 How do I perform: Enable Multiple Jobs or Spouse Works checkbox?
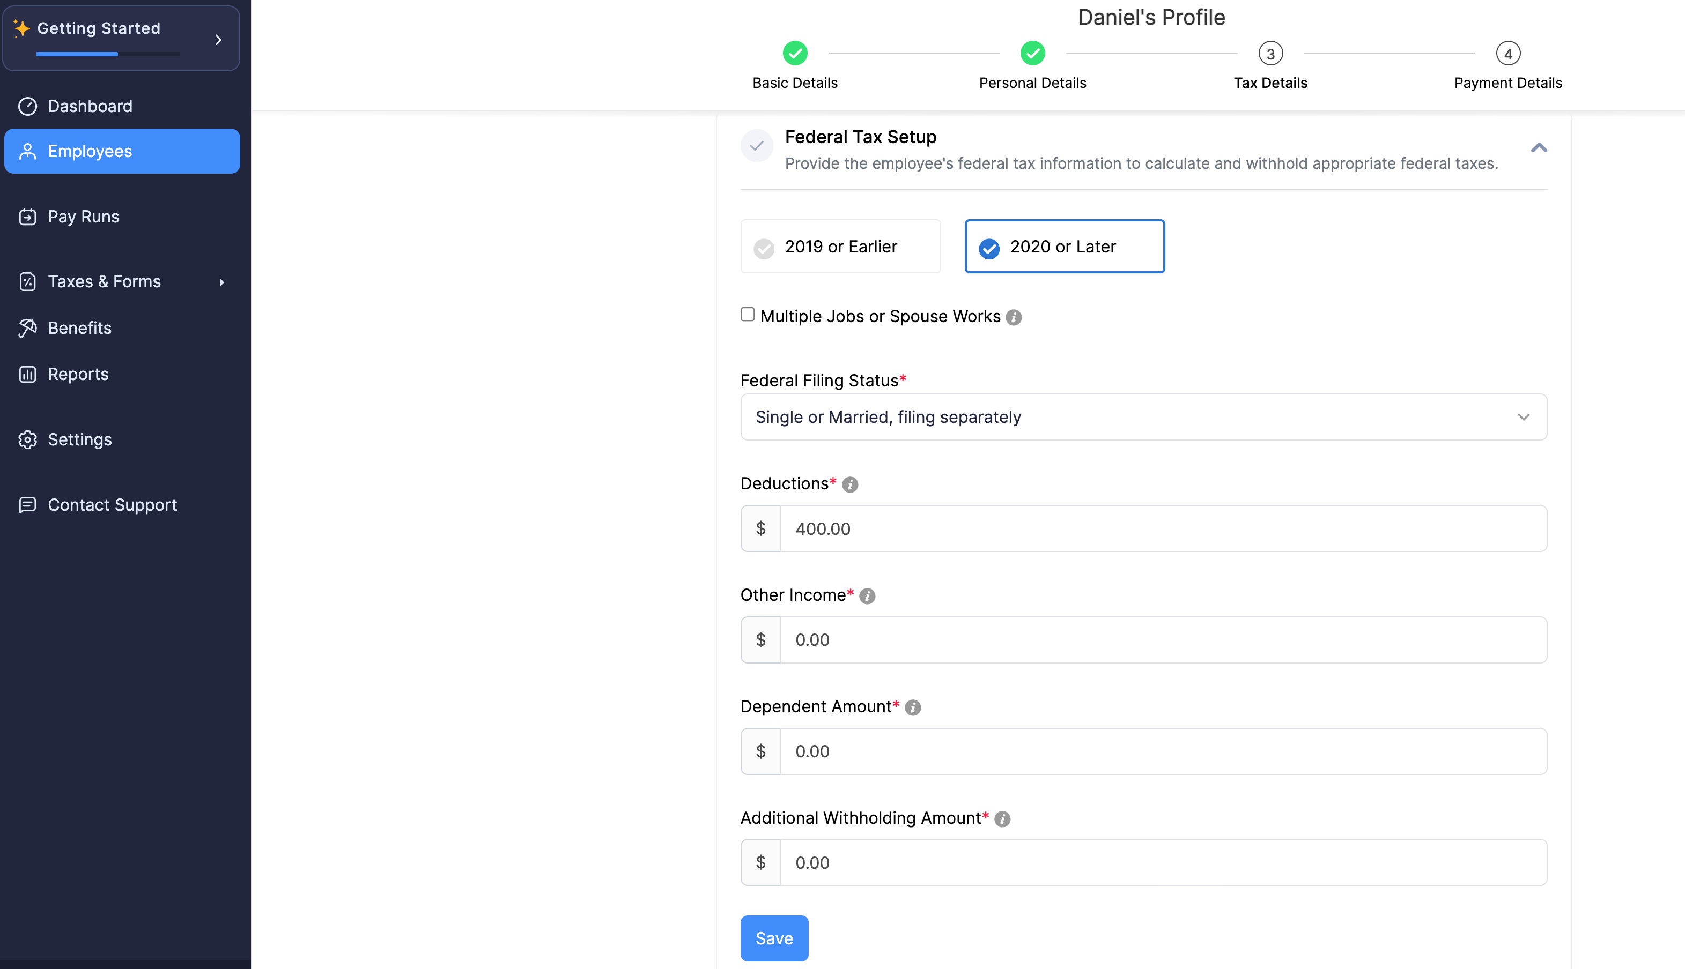coord(748,314)
